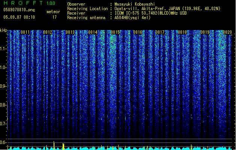The height and width of the screenshot is (150, 236).
Task: Select observer name Masayuki Kobayashi
Action: tap(135, 4)
